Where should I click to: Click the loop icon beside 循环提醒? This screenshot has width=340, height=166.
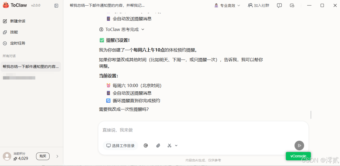coord(109,101)
